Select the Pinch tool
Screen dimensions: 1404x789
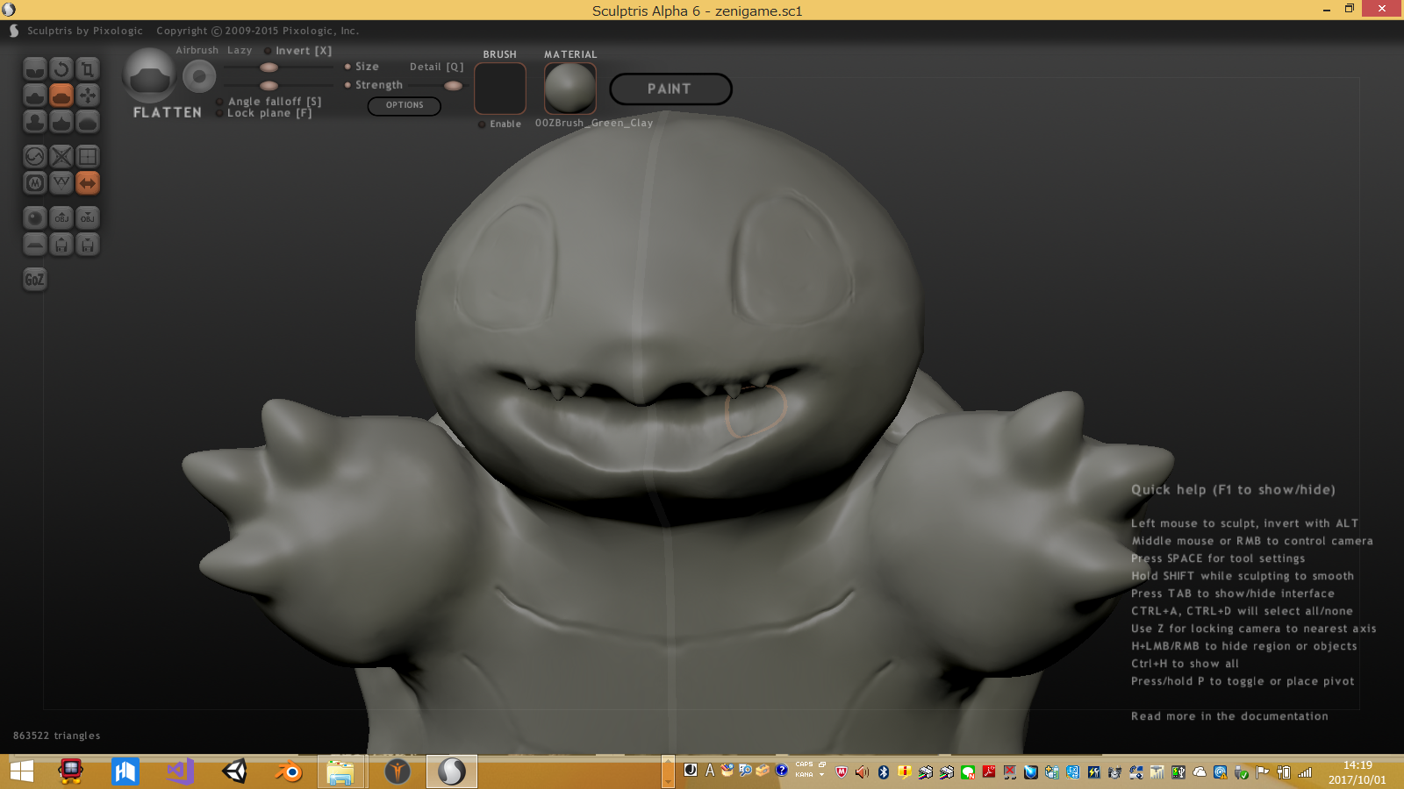(x=61, y=121)
